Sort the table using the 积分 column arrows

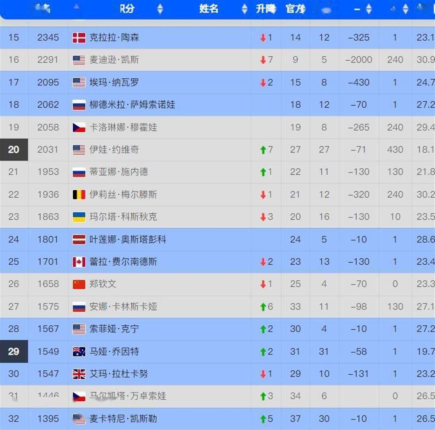point(160,9)
